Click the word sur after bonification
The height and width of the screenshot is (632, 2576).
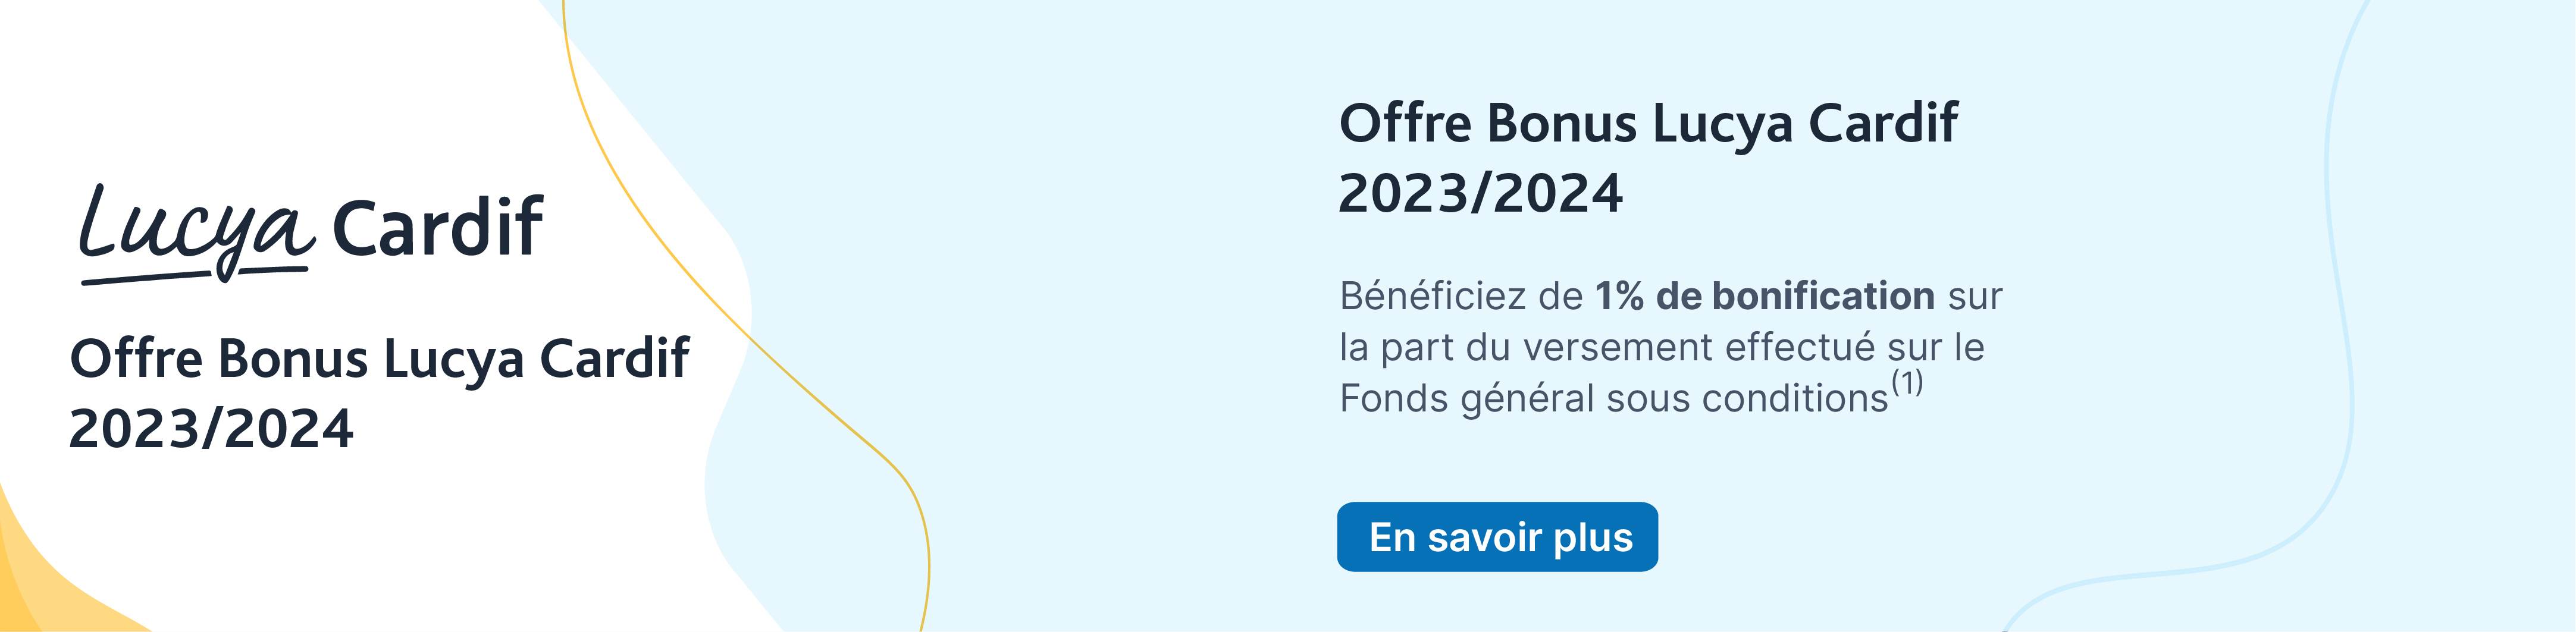(x=1974, y=297)
